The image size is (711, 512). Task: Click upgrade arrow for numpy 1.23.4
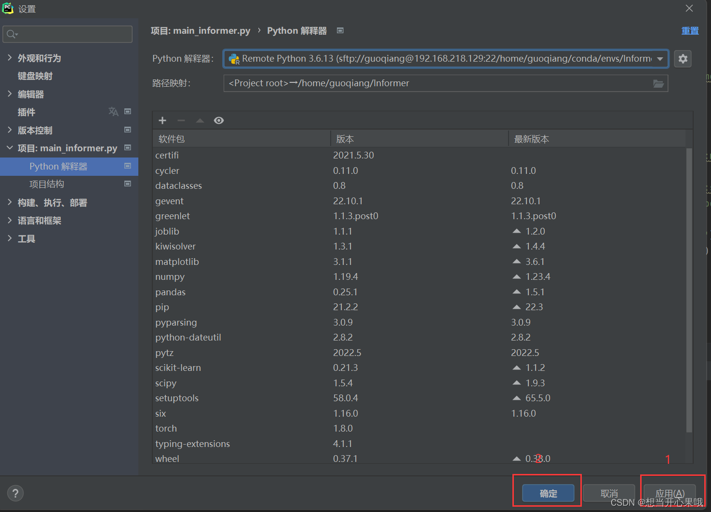(517, 276)
